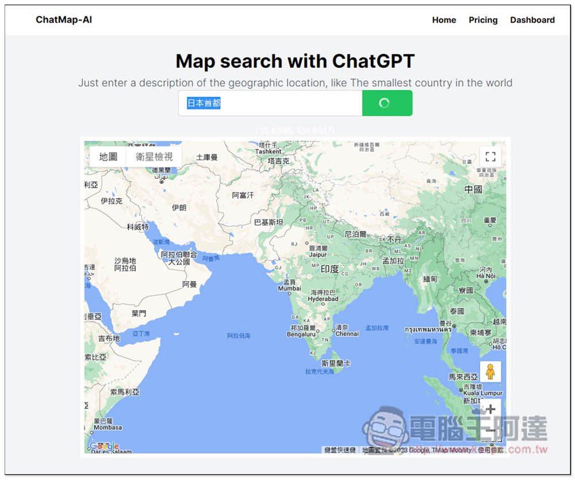Open the Pricing page link
Screen dimensions: 575x480
tap(483, 20)
